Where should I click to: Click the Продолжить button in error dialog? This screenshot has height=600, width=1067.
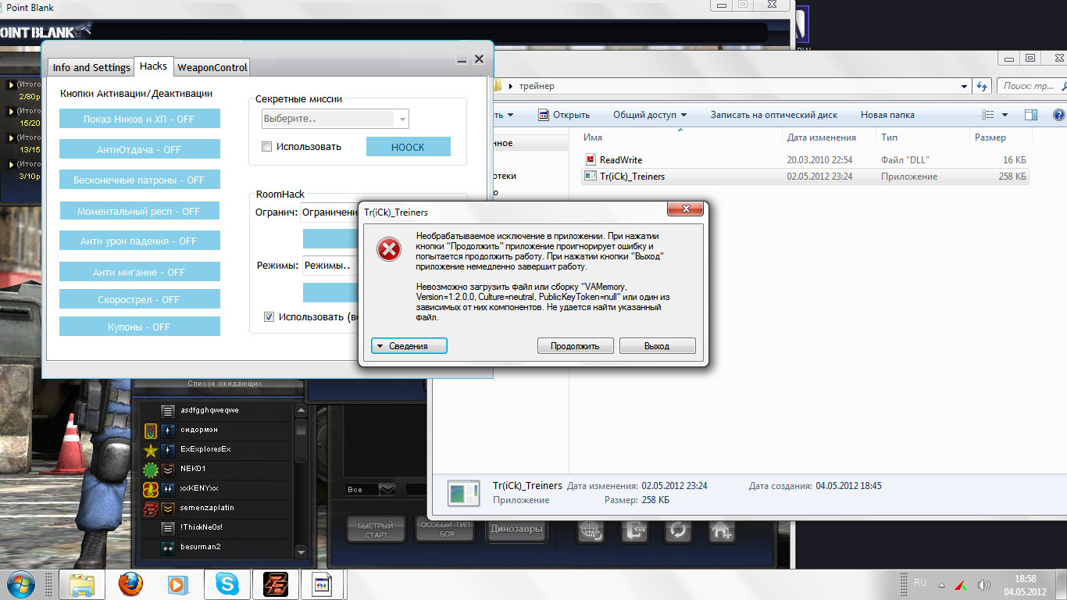click(x=575, y=345)
